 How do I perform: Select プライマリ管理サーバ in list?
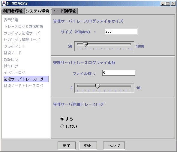tap(22, 33)
